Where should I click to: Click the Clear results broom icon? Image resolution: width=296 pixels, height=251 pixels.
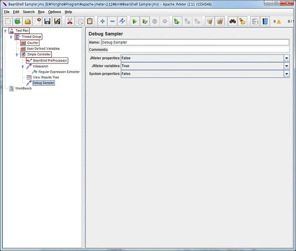210,21
